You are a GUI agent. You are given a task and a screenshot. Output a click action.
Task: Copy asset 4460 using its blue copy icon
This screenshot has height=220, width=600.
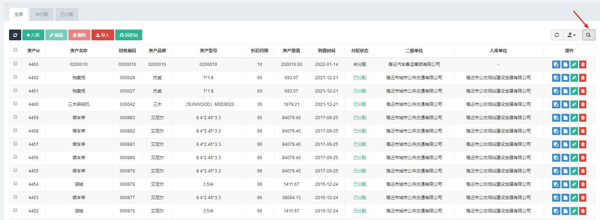coord(556,104)
